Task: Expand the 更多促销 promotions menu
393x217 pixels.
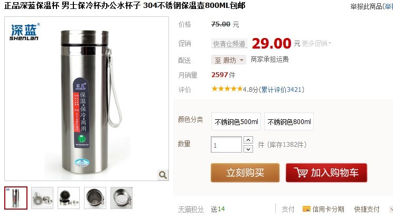Action: [316, 44]
